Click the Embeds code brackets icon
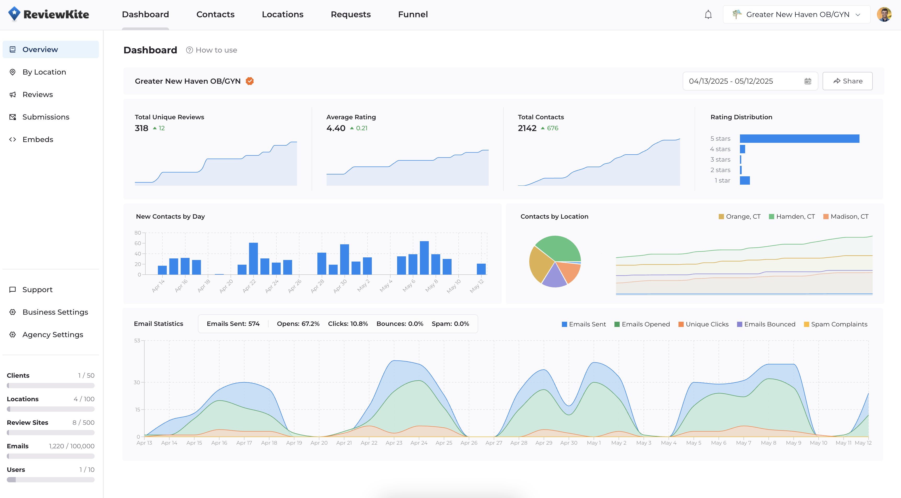This screenshot has height=498, width=901. coord(13,139)
